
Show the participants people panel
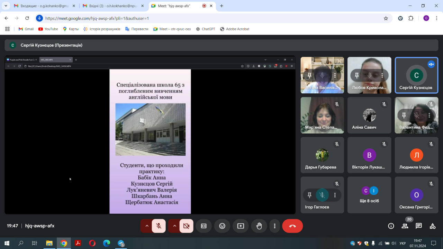pos(405,226)
